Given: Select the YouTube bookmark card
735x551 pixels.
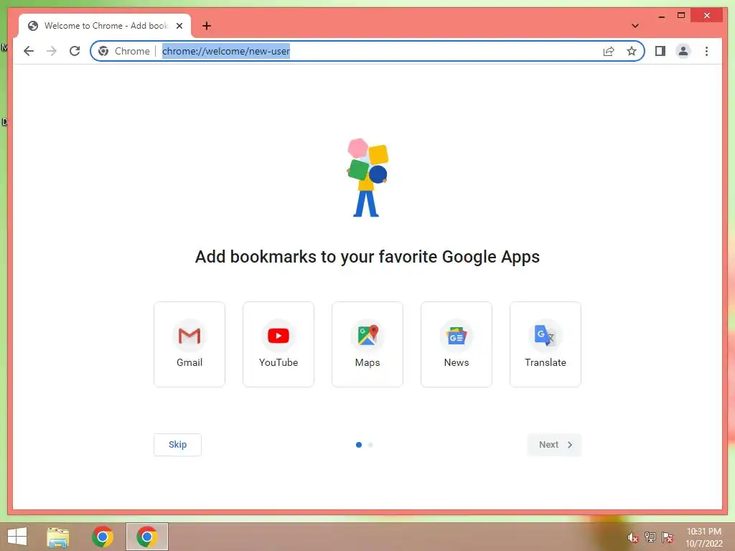Looking at the screenshot, I should pos(278,344).
